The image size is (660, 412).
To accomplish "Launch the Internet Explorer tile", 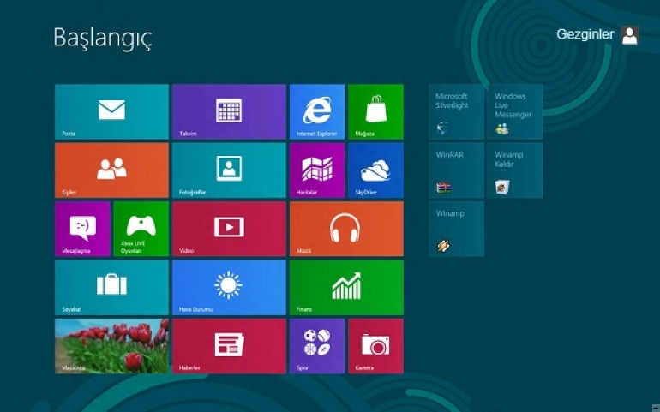I will (x=317, y=111).
